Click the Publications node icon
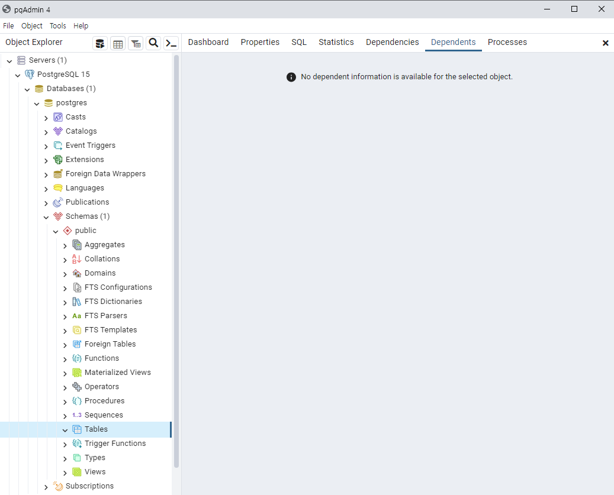The width and height of the screenshot is (614, 495). click(x=58, y=202)
